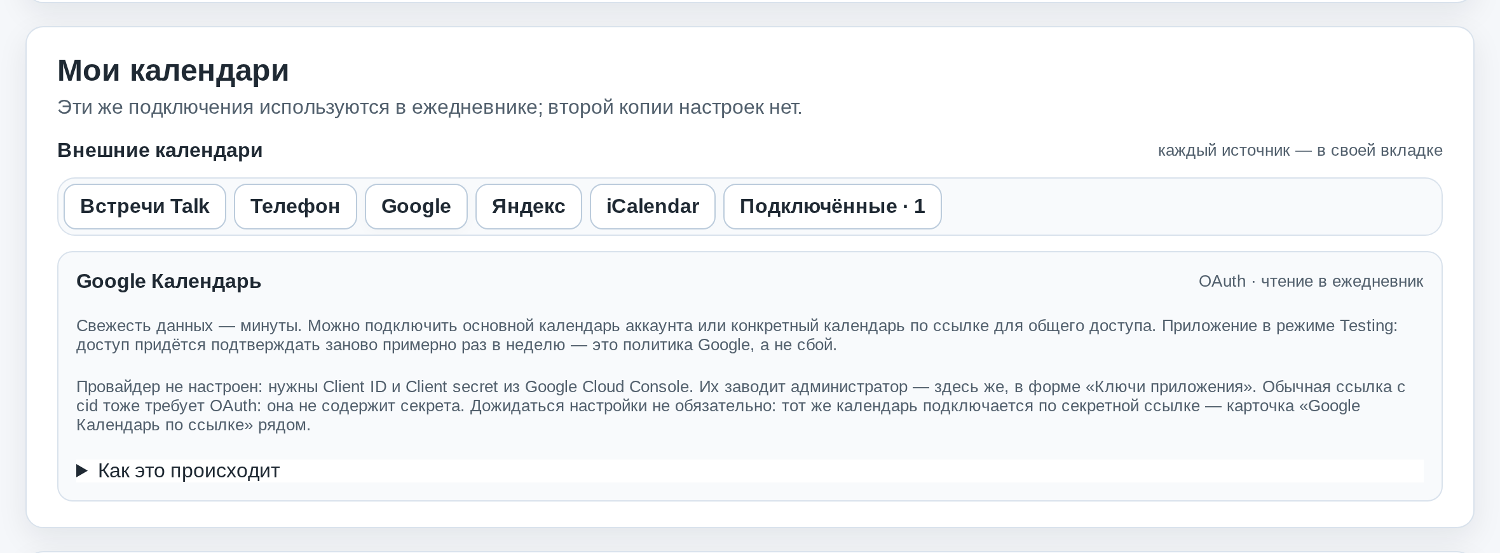Select the Google tab
Image resolution: width=1500 pixels, height=553 pixels.
416,207
